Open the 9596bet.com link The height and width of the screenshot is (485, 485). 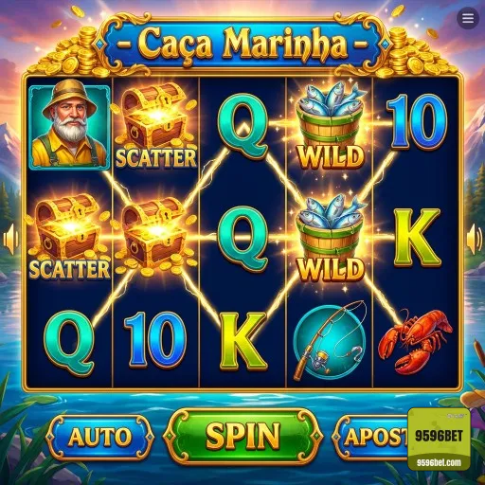click(439, 463)
